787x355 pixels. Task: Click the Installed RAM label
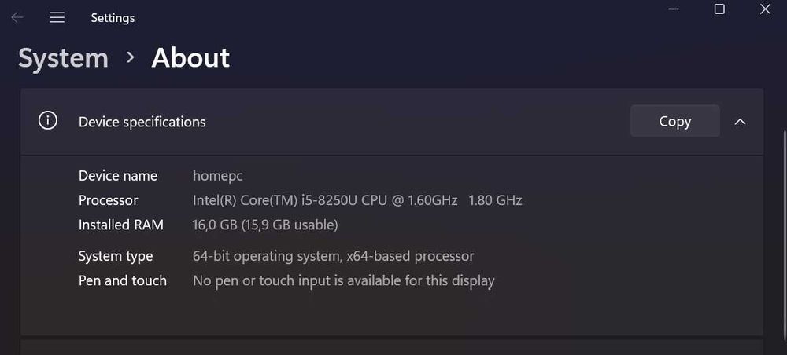pyautogui.click(x=121, y=225)
